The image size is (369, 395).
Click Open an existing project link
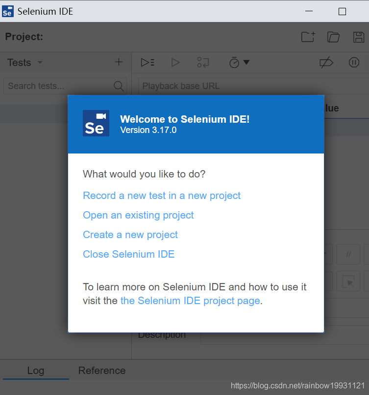[138, 215]
